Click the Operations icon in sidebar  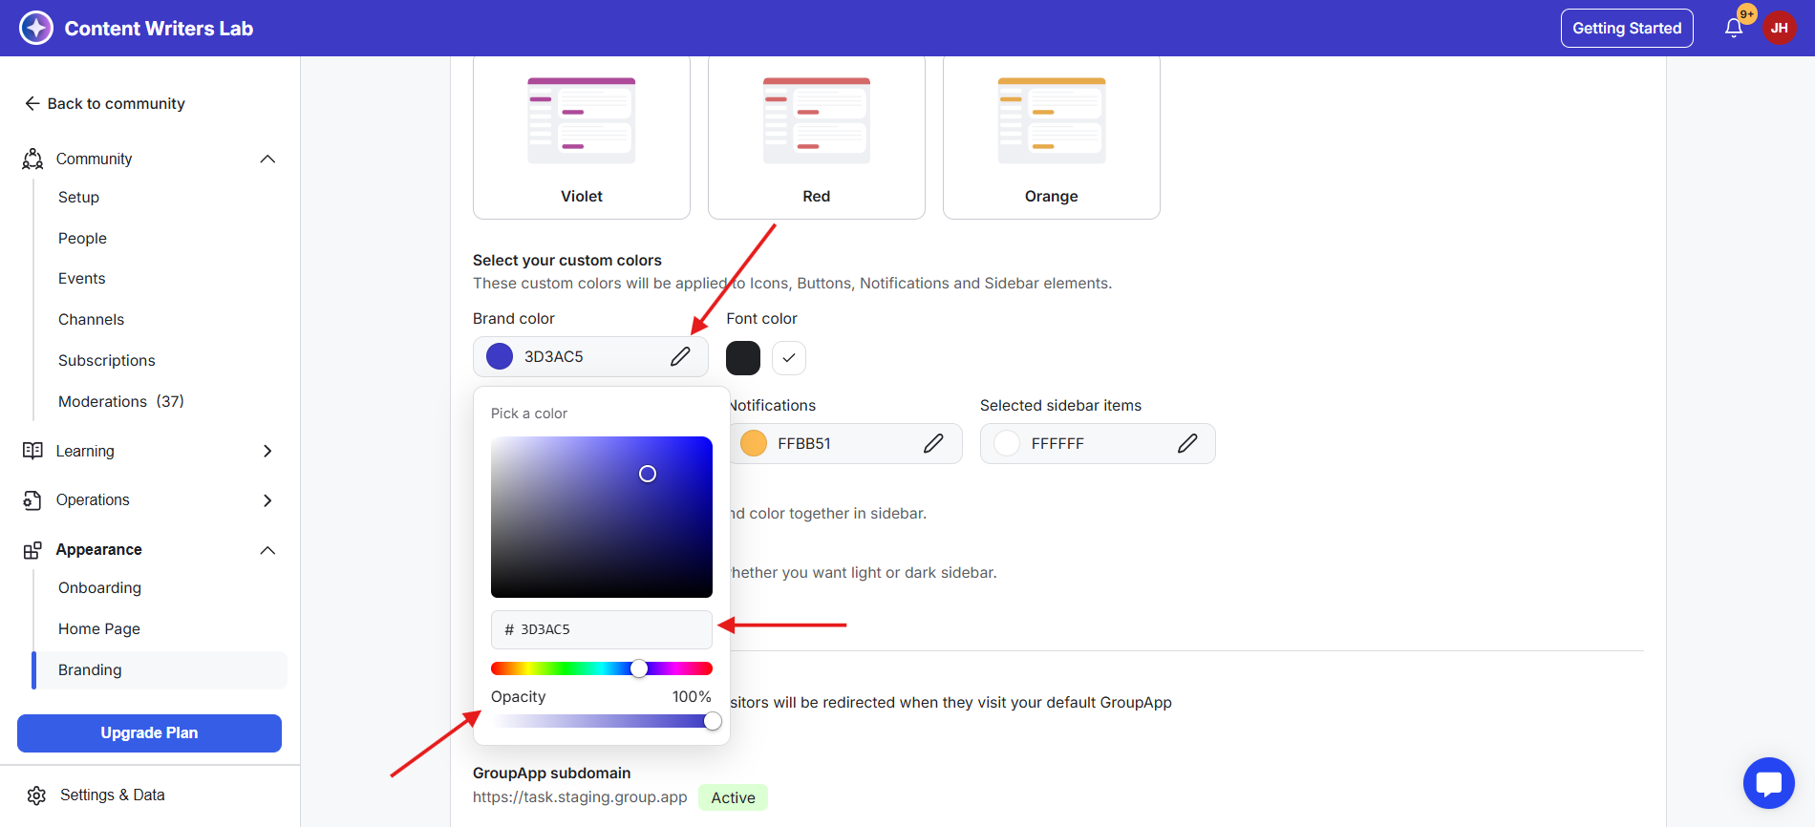pos(33,500)
